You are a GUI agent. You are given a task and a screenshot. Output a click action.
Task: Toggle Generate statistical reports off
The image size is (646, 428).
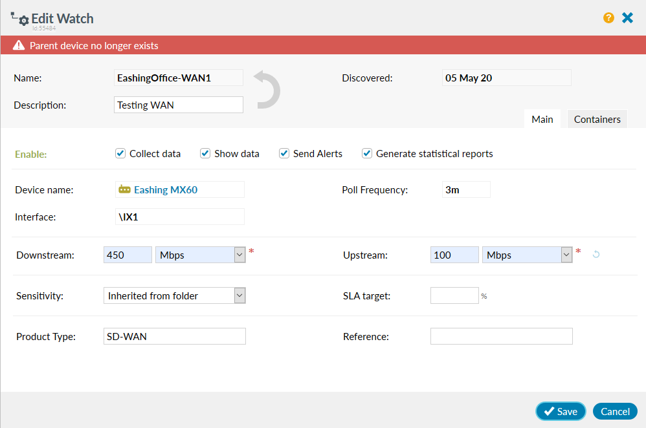(x=367, y=153)
